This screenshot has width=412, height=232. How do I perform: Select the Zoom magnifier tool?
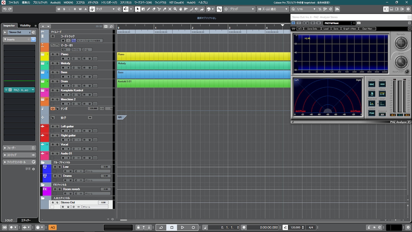(x=175, y=9)
